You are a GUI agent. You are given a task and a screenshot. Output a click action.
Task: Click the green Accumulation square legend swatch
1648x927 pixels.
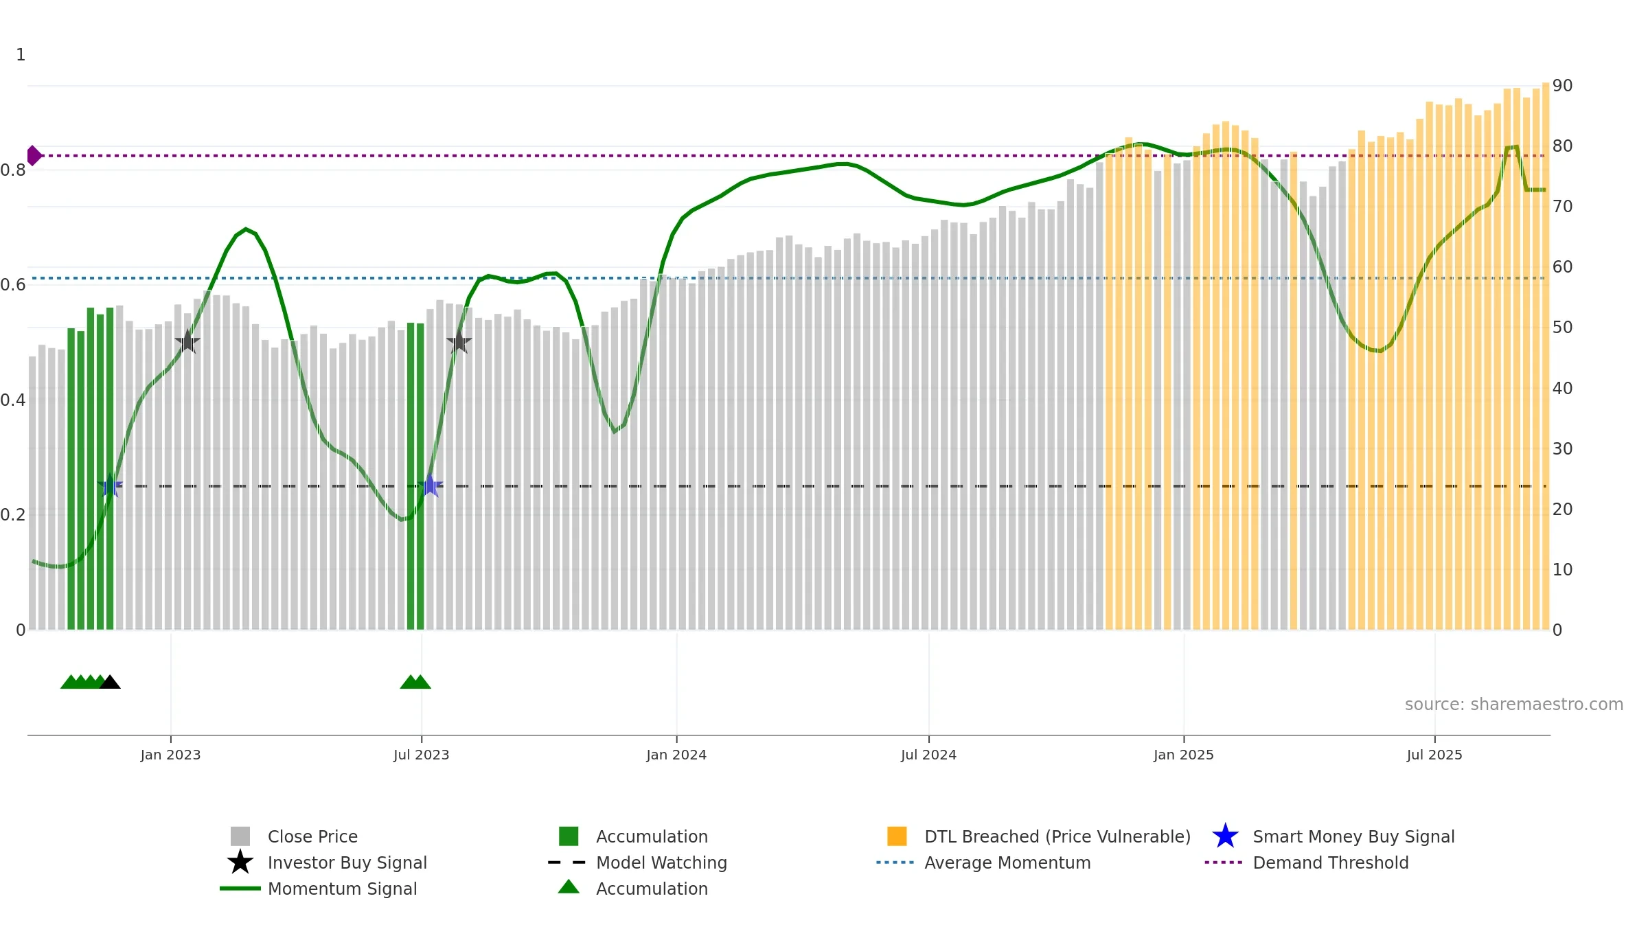pos(569,836)
